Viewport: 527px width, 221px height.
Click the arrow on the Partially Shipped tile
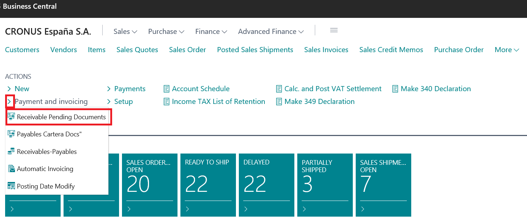coord(304,209)
